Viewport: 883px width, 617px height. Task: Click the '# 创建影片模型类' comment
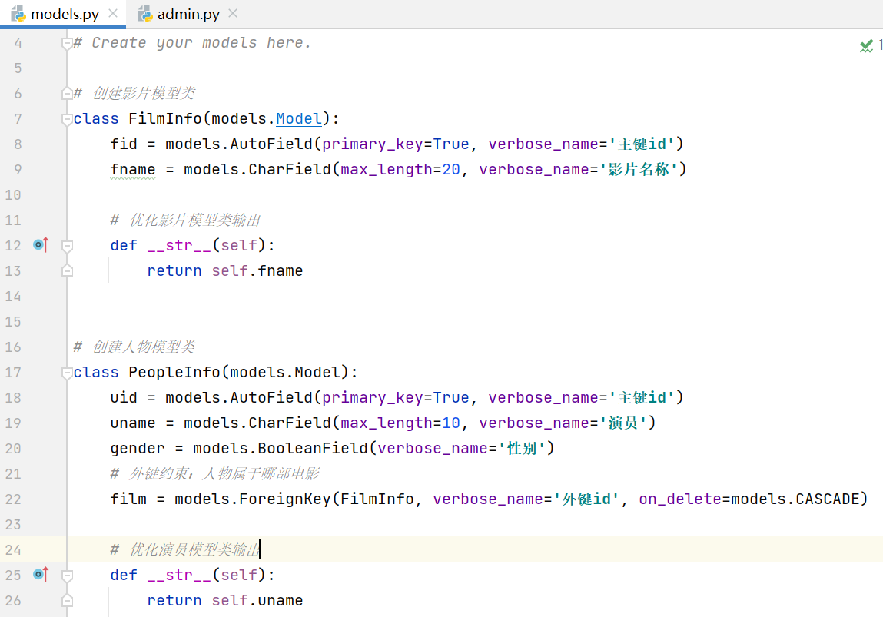pyautogui.click(x=134, y=94)
